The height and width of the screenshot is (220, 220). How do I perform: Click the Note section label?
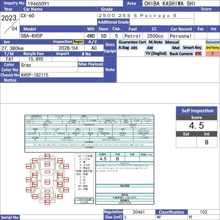coord(110,70)
